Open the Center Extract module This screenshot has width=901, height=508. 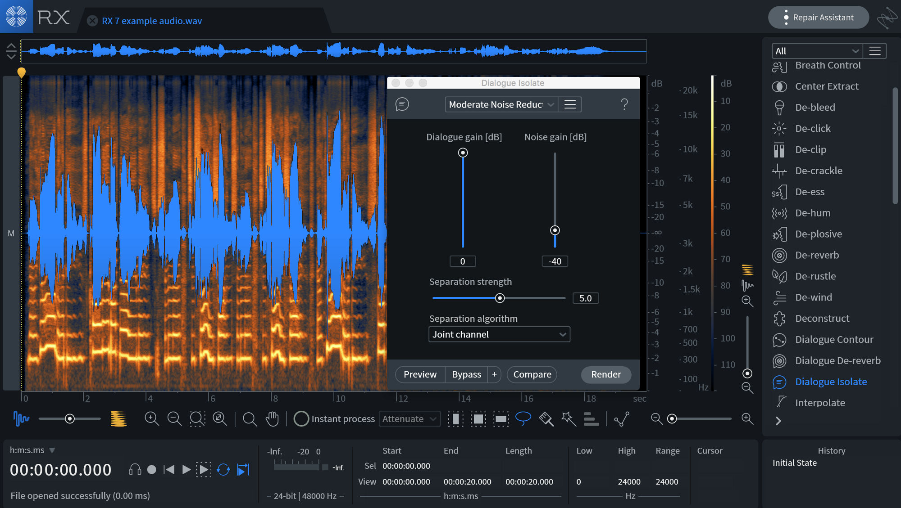827,86
